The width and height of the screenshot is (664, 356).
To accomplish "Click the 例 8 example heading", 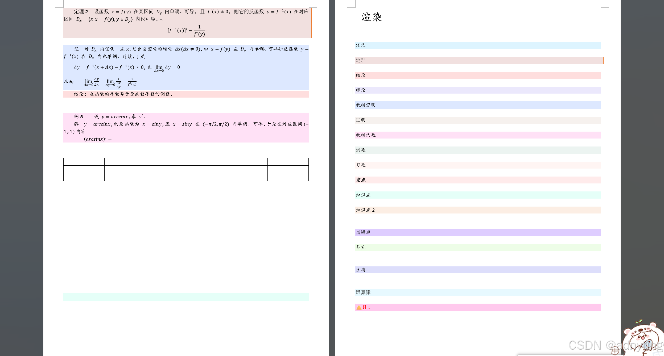I will click(x=79, y=117).
